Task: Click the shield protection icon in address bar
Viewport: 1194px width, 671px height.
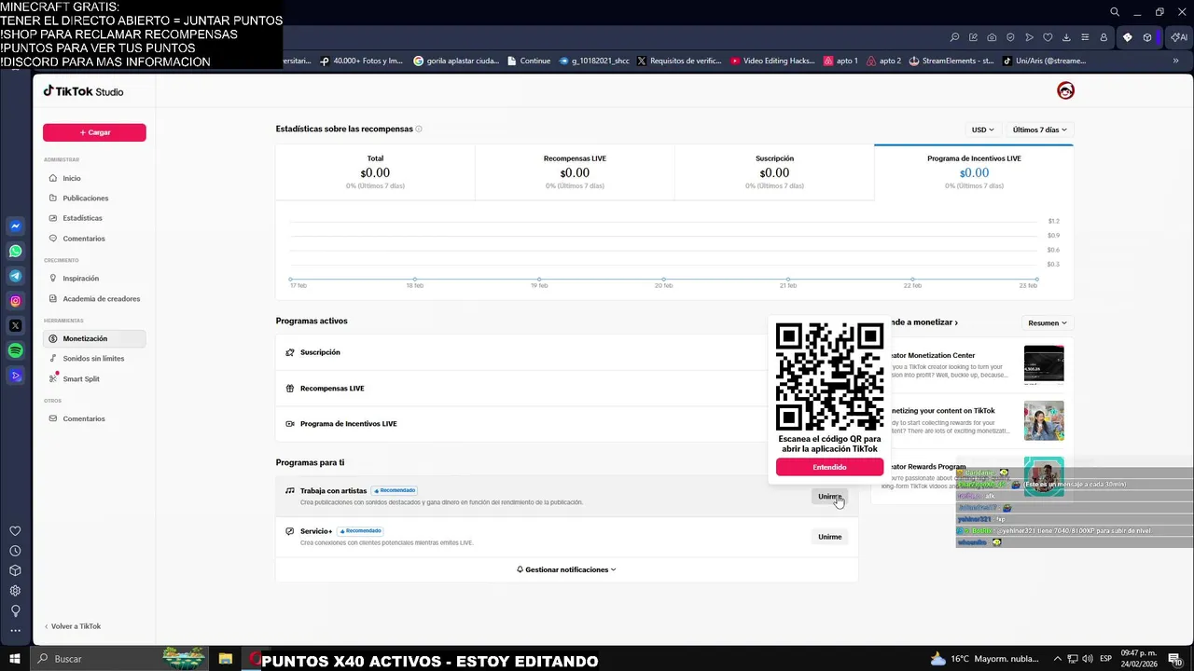Action: pyautogui.click(x=1010, y=37)
